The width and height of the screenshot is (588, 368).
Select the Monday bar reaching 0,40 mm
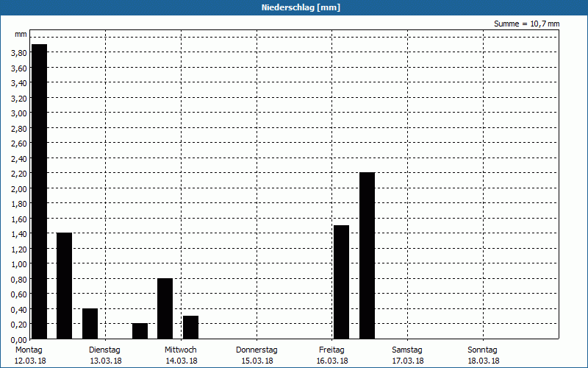point(90,324)
